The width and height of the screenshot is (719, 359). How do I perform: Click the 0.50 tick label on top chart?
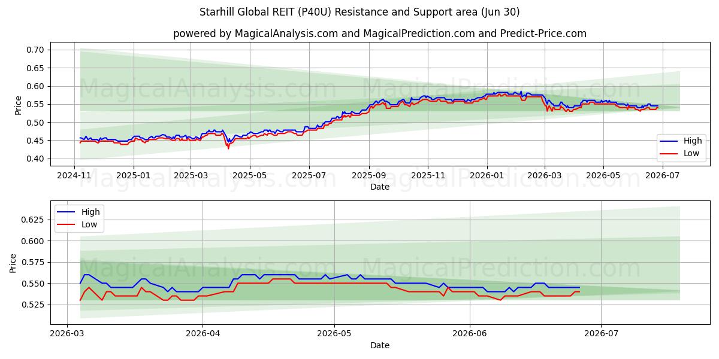click(x=36, y=123)
